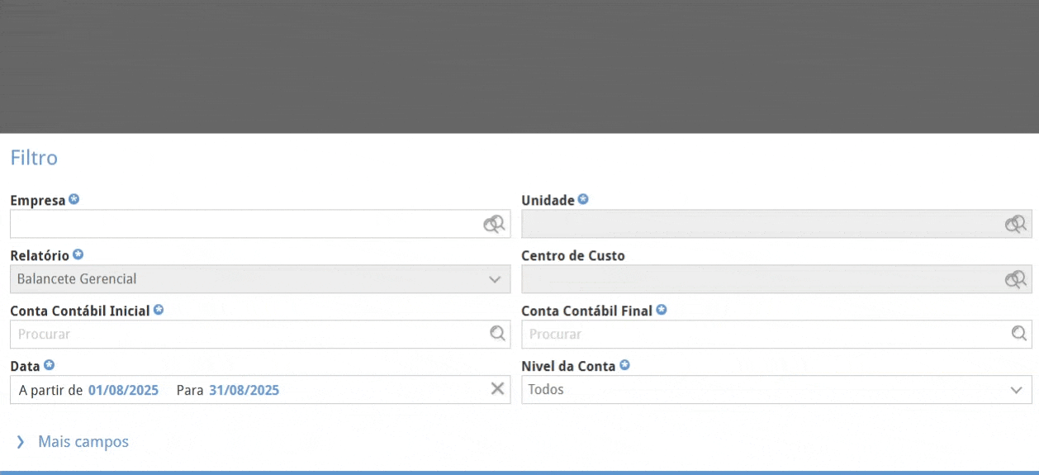
Task: Click the Empresa lookup binoculars icon
Action: tap(494, 224)
